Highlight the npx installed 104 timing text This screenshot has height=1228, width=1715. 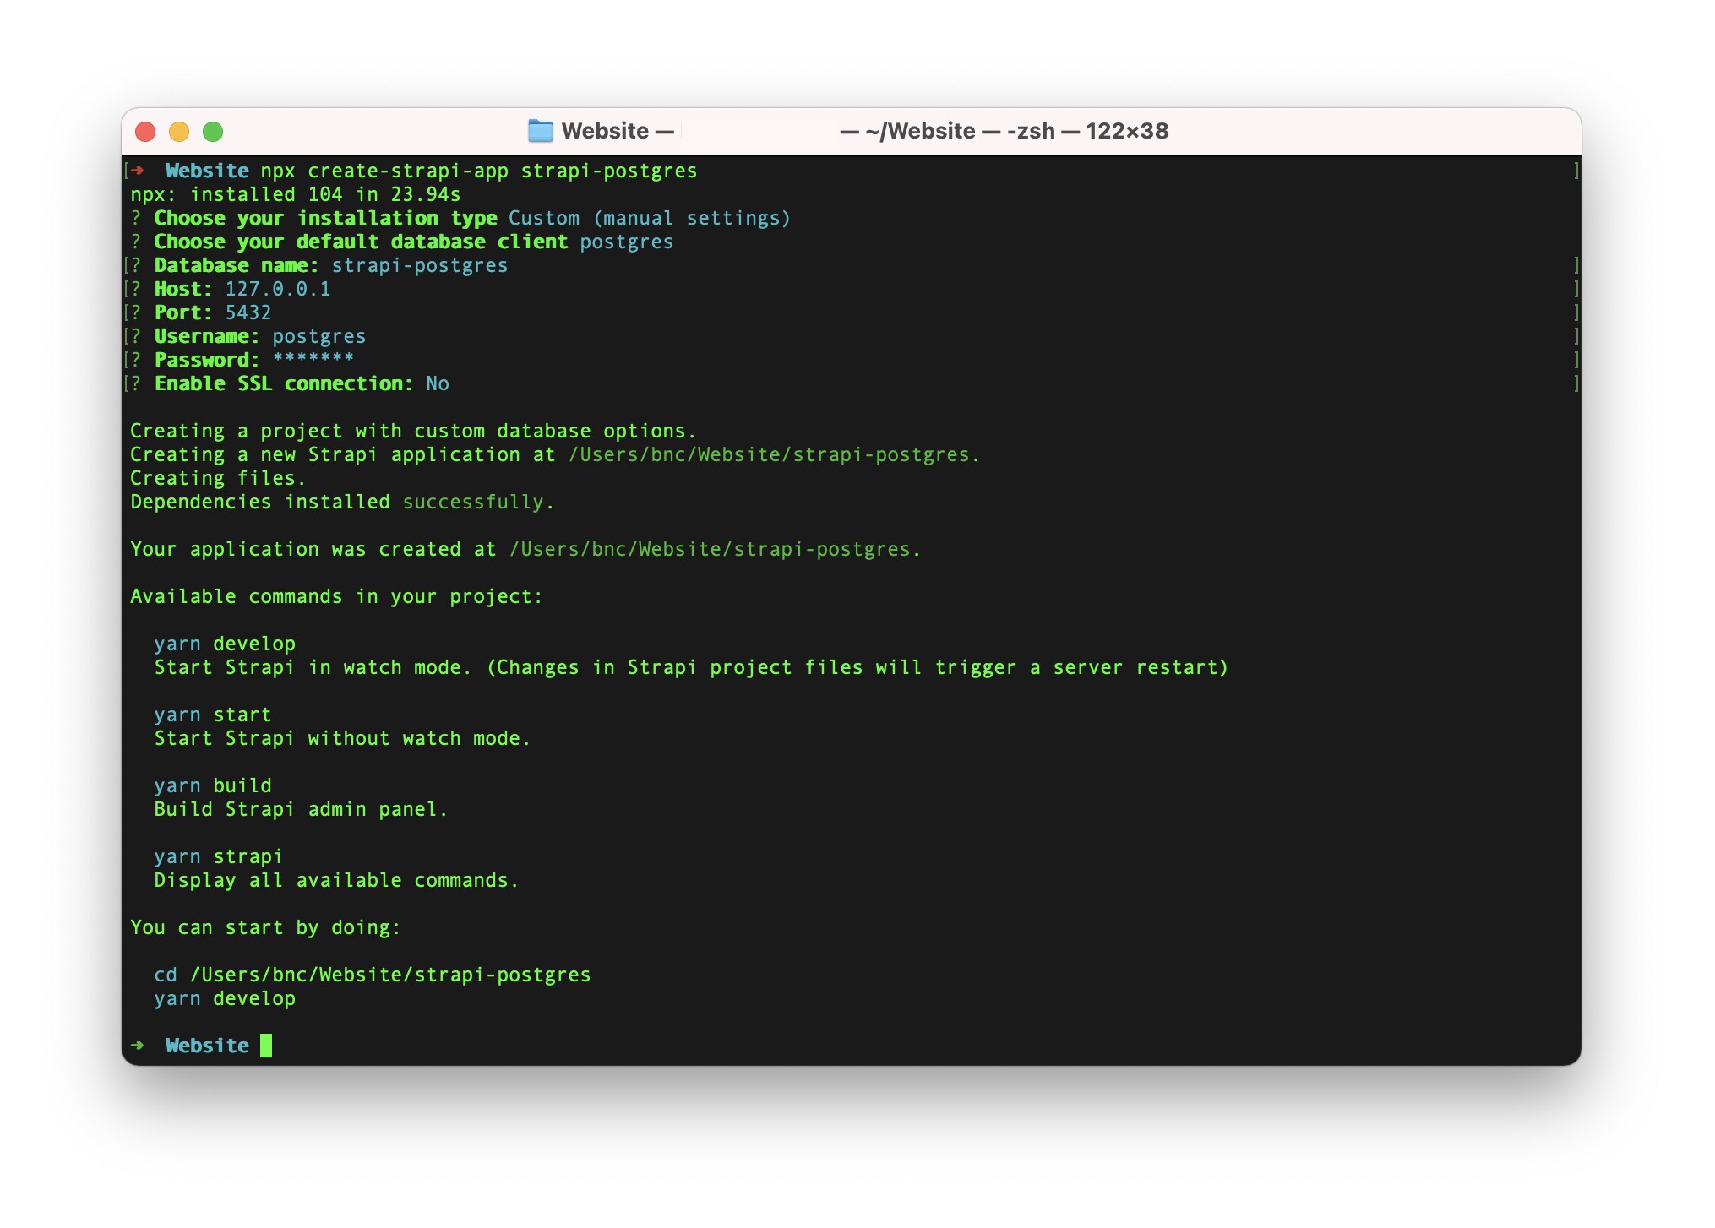(x=296, y=193)
